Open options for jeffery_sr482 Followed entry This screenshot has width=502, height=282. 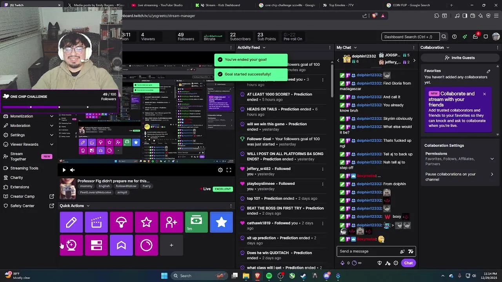[x=323, y=169]
